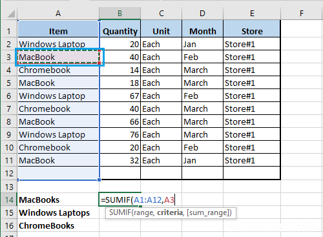Select Windows Laptop cell in row 9
The image size is (323, 237).
pos(58,134)
